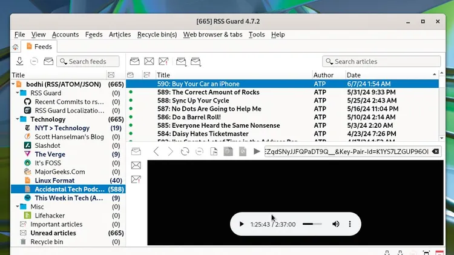Collapse the Technology folder in feed tree
Screen dimensions: 454x255
(x=17, y=119)
